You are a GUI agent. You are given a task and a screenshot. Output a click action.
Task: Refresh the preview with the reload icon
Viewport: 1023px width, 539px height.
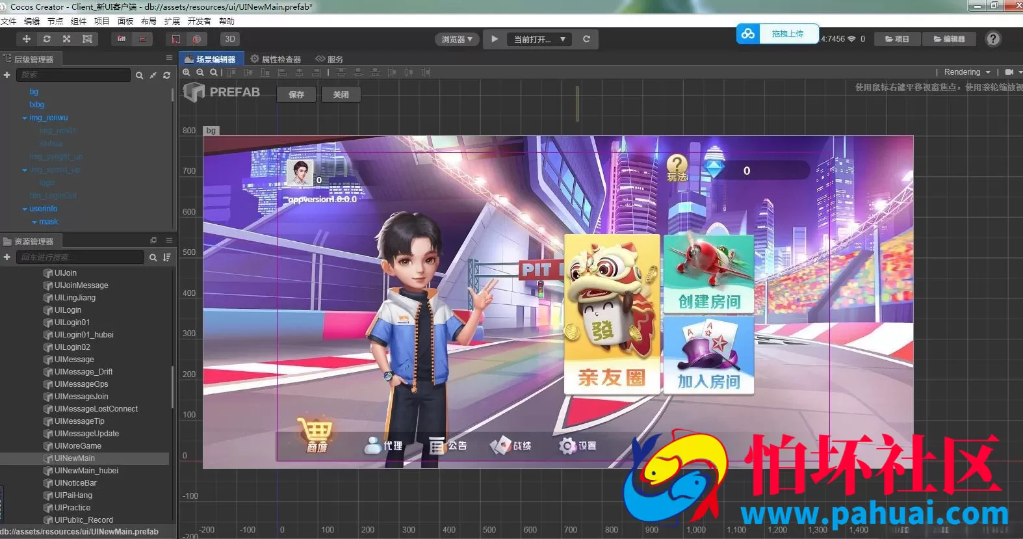(586, 39)
